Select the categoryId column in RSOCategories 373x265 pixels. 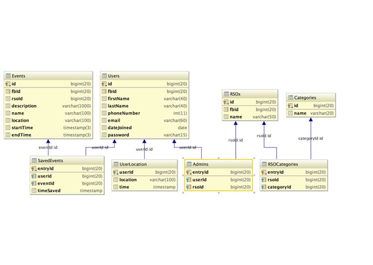(294, 187)
